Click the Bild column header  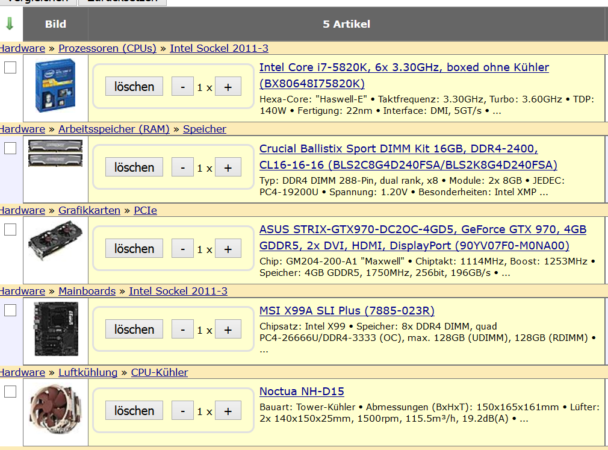coord(55,24)
